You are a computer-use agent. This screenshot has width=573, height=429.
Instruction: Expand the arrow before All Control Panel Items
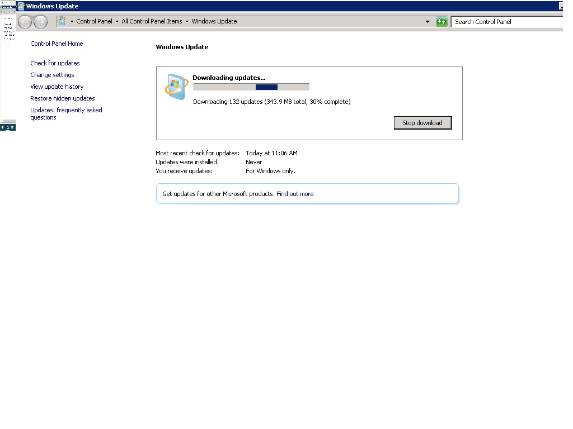pyautogui.click(x=117, y=22)
